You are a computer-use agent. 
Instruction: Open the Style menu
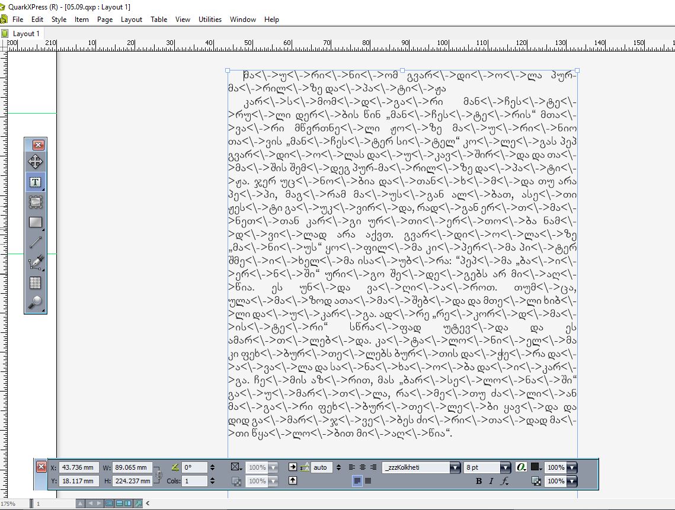(59, 20)
